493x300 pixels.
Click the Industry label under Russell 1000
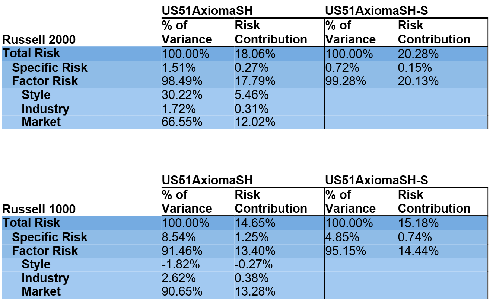point(45,278)
